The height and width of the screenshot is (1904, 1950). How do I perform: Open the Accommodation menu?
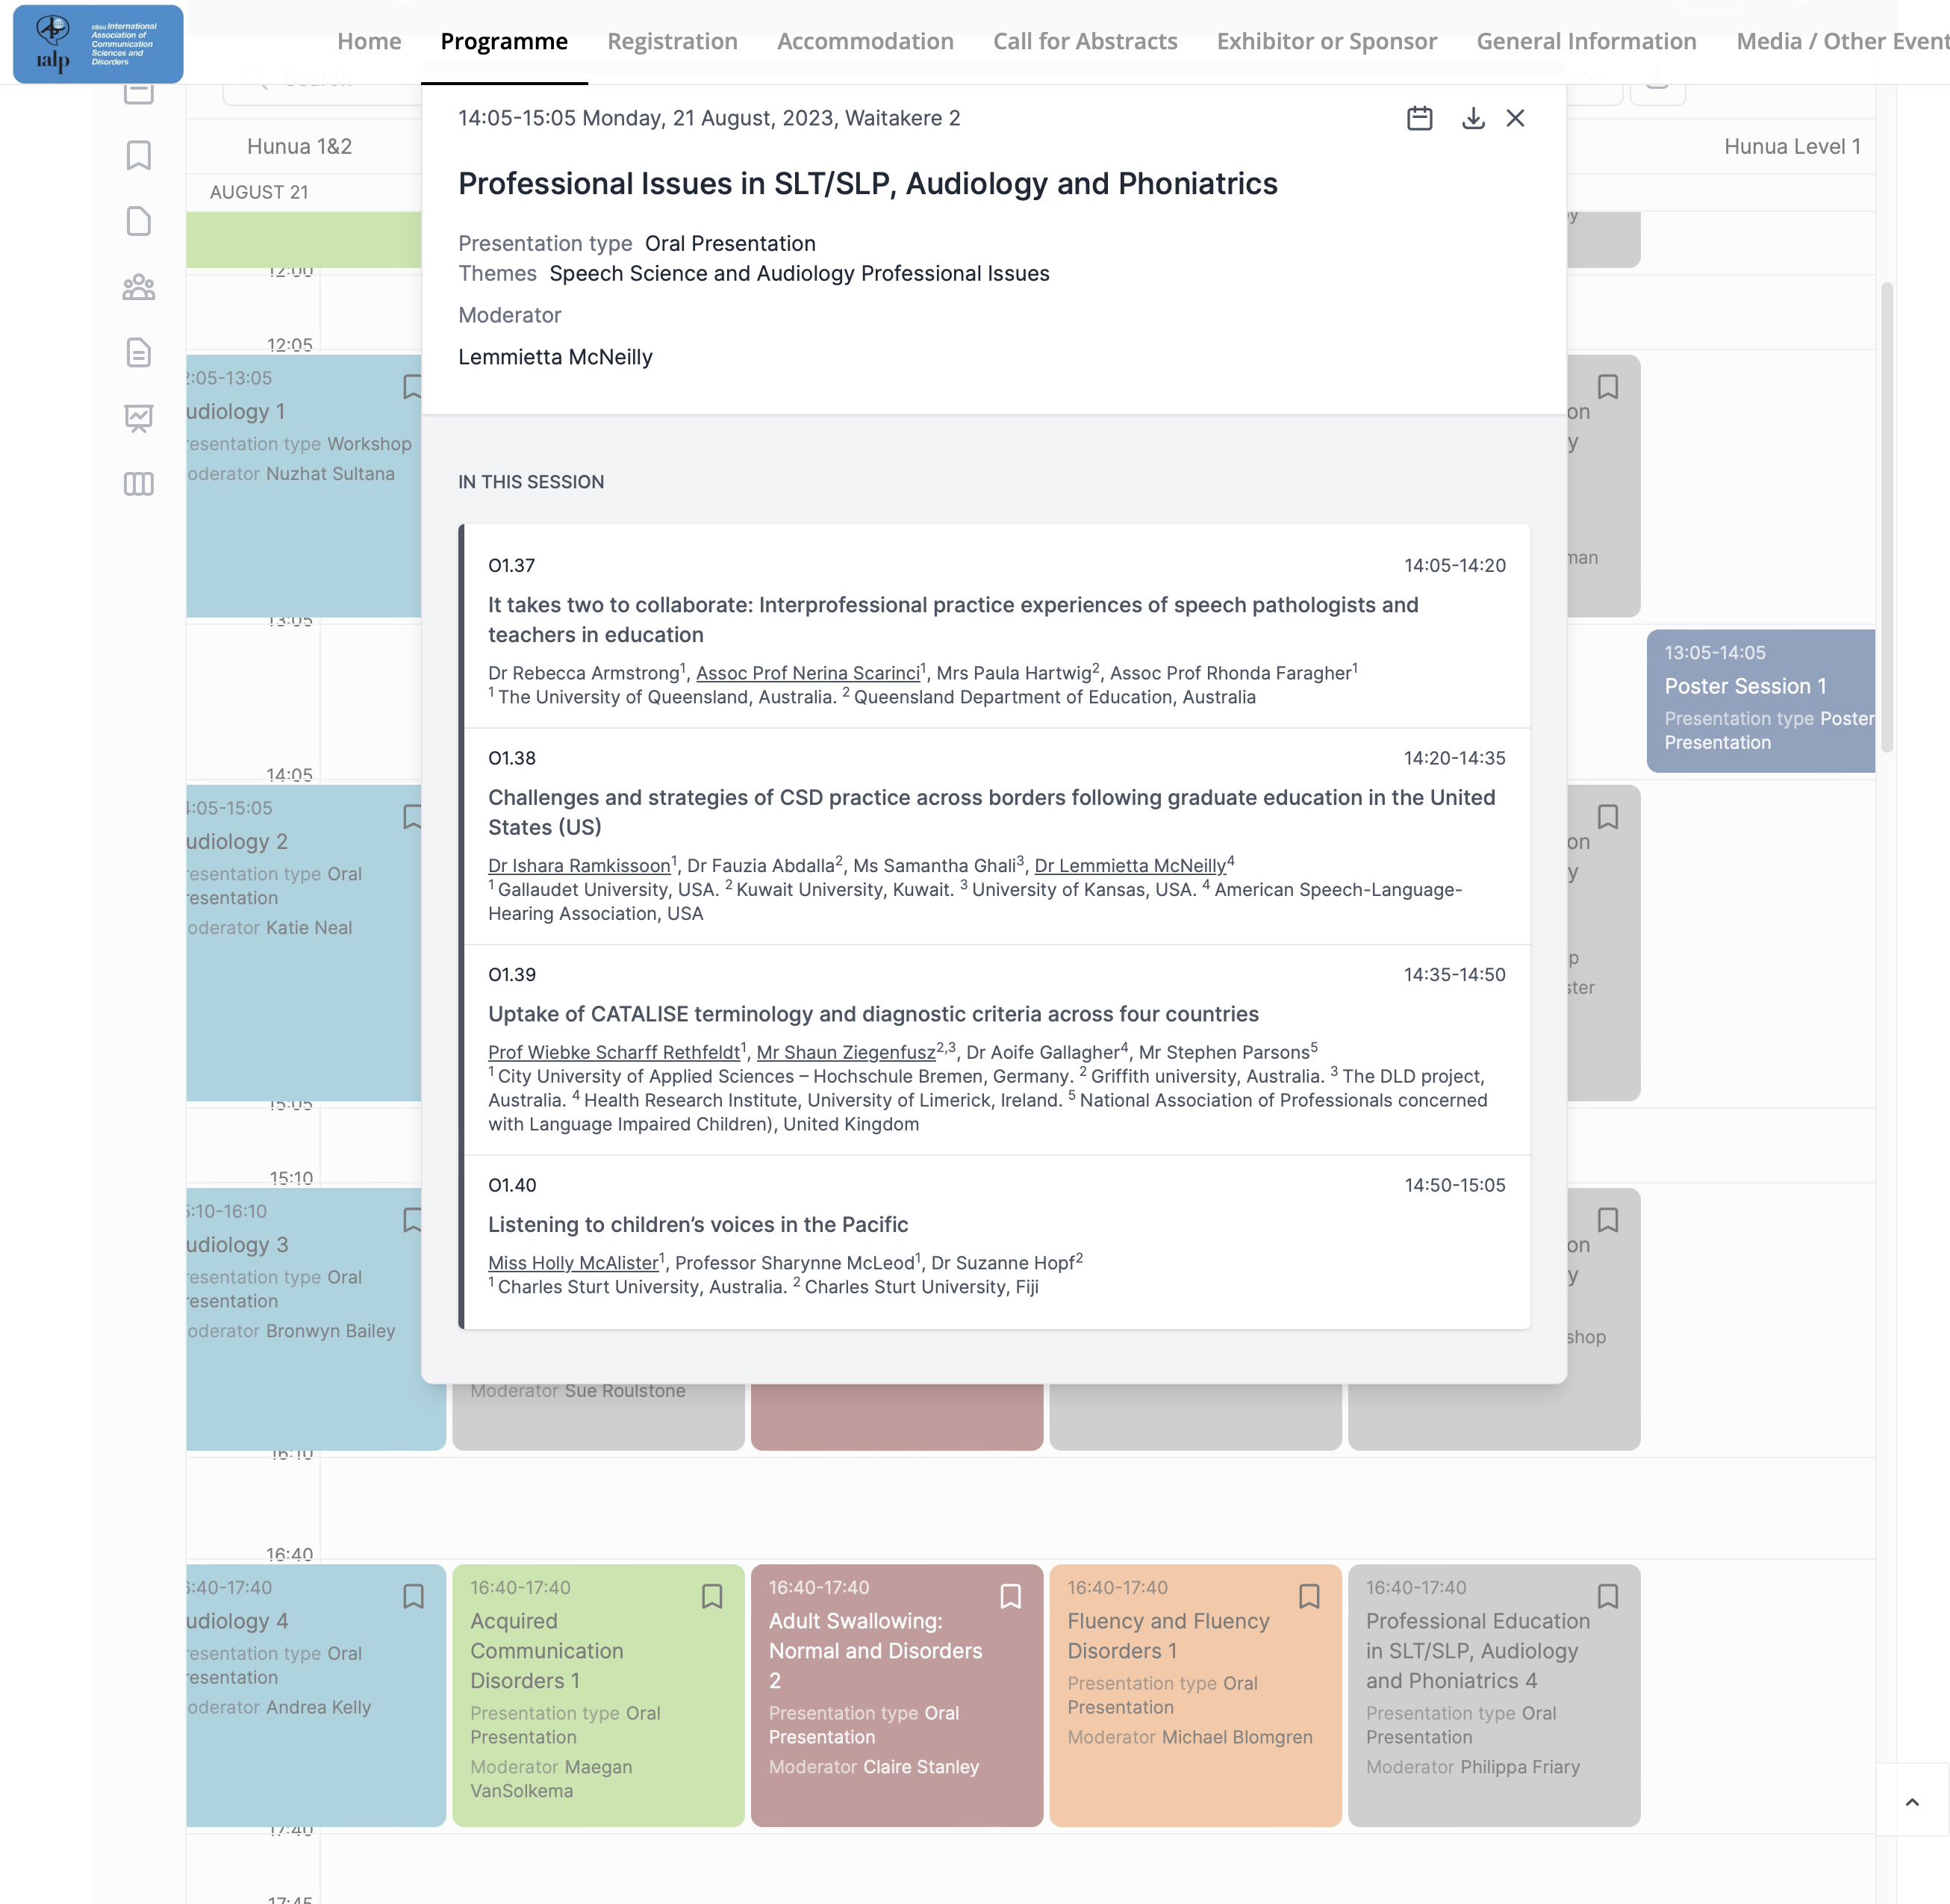click(x=865, y=41)
